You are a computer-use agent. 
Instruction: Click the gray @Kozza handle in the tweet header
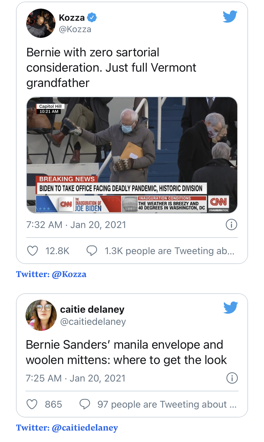(x=75, y=29)
